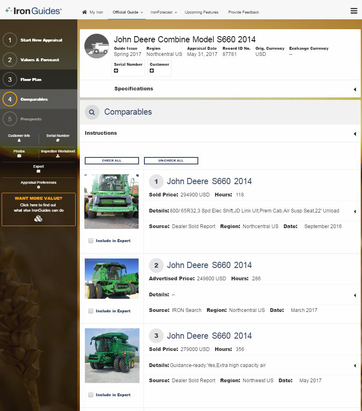The image size is (362, 411).
Task: Click the Serial Number hash icon in sidebar
Action: click(58, 140)
